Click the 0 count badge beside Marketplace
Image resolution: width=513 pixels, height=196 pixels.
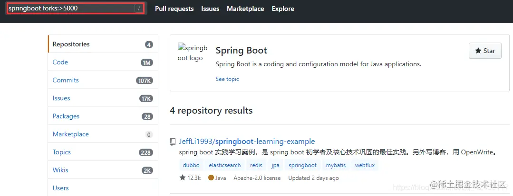pyautogui.click(x=149, y=134)
